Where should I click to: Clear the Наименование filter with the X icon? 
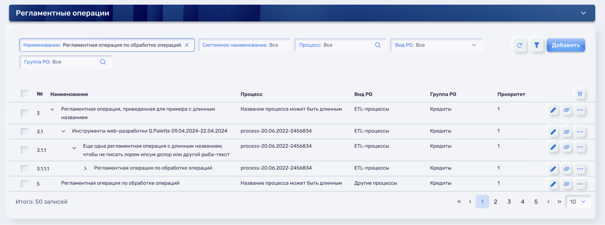pyautogui.click(x=187, y=45)
